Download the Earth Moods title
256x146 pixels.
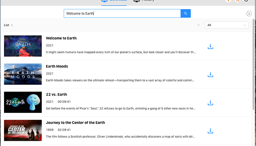tap(210, 74)
